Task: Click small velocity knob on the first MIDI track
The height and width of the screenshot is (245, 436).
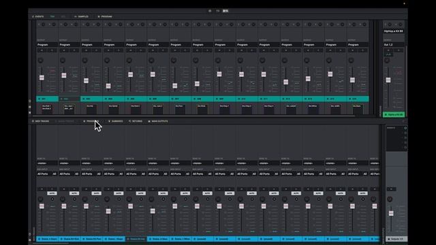Action: tap(52, 199)
